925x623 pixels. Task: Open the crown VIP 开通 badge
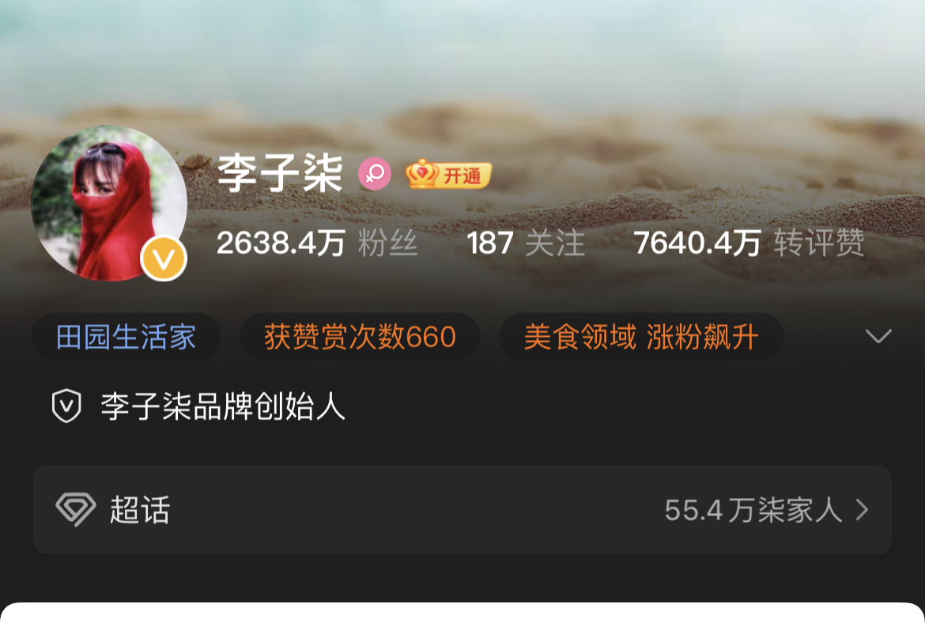coord(448,175)
